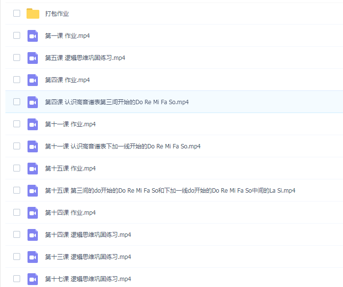Click video icon for 第五课 逻辑思维巩固练习.mp4
Viewport: 343px width, 287px height.
[x=32, y=58]
